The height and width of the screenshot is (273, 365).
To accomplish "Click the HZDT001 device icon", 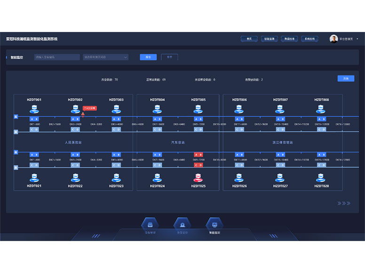I will pyautogui.click(x=34, y=109).
